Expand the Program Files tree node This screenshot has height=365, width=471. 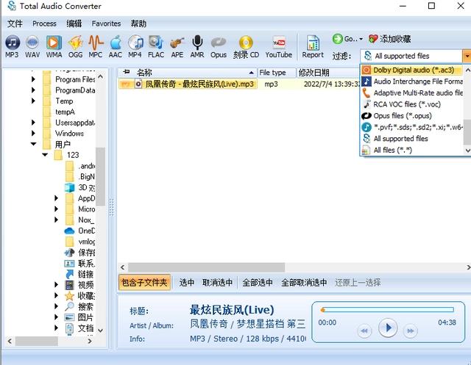pos(33,79)
